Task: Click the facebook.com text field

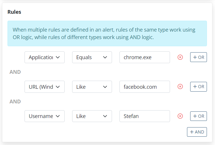Action: pos(145,87)
